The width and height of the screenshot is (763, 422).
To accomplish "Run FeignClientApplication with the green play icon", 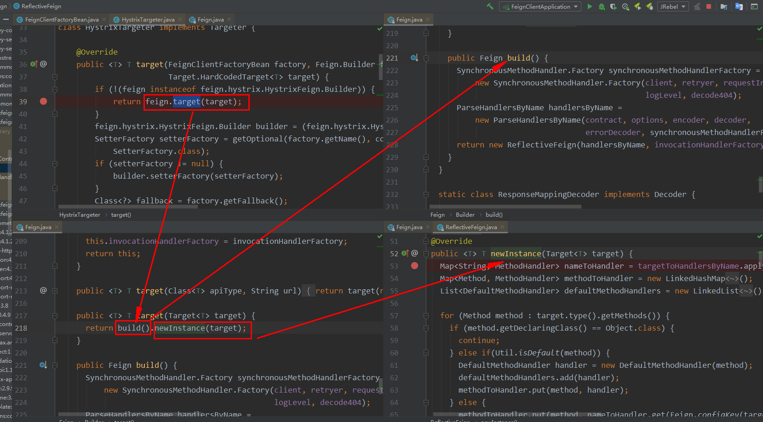I will point(590,6).
